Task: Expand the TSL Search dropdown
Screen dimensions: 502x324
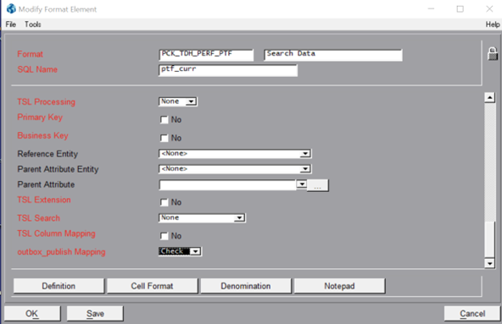Action: click(x=239, y=218)
